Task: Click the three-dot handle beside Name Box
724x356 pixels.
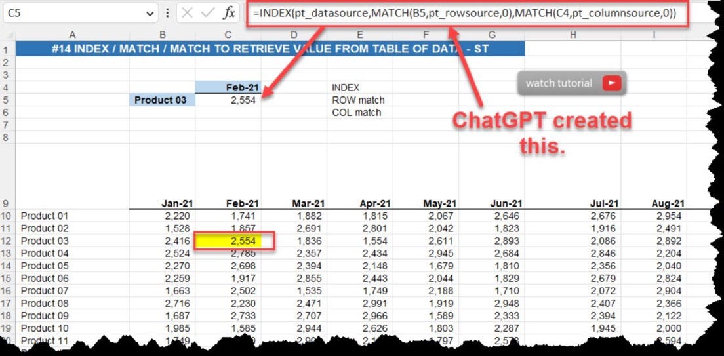Action: (167, 13)
